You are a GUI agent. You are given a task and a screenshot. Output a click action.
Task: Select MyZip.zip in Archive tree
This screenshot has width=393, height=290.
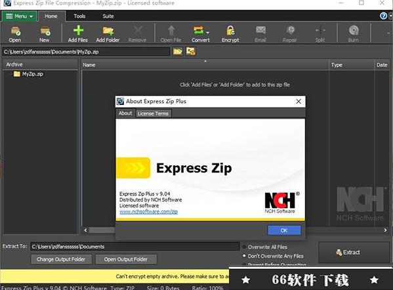(x=29, y=74)
